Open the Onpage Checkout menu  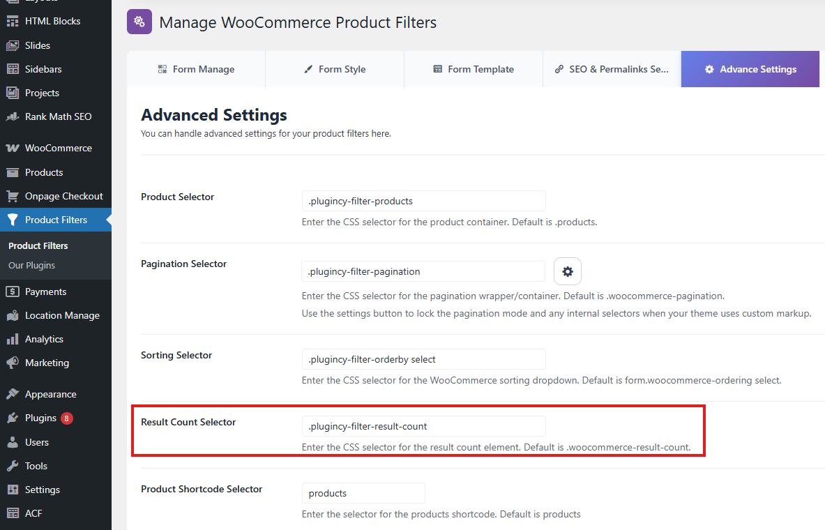click(x=56, y=196)
